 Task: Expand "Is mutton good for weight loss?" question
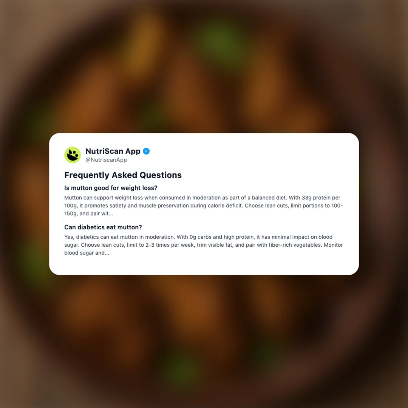111,188
